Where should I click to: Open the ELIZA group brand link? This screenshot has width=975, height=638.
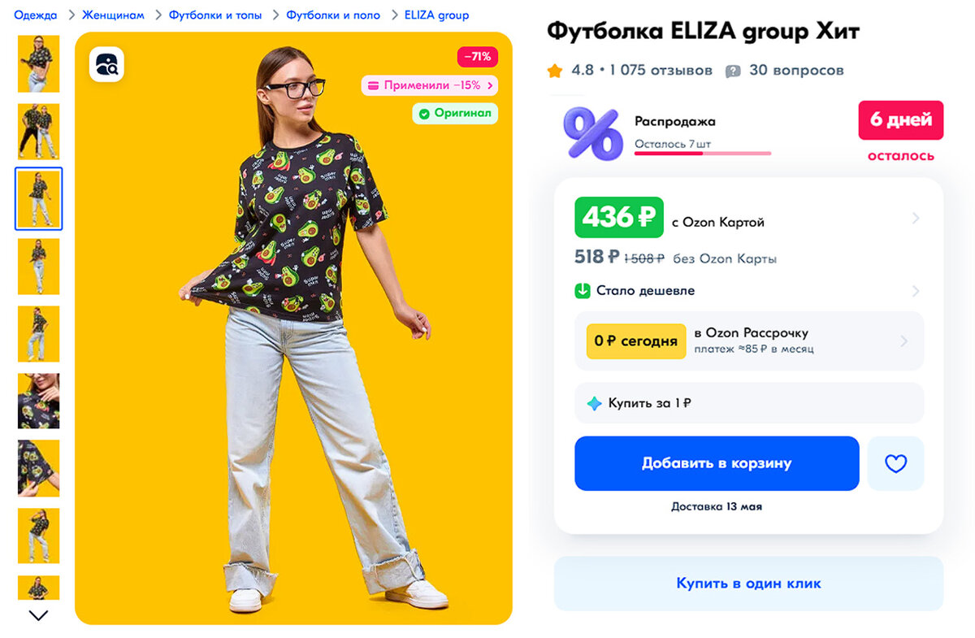click(x=435, y=14)
